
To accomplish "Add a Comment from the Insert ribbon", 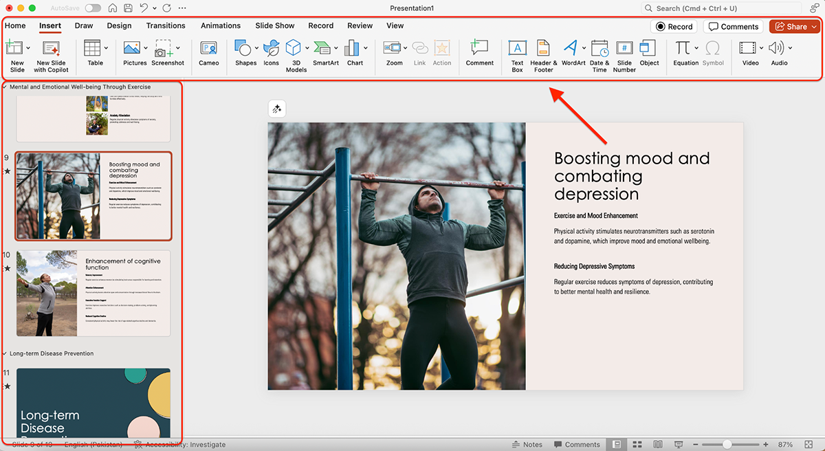I will [479, 54].
